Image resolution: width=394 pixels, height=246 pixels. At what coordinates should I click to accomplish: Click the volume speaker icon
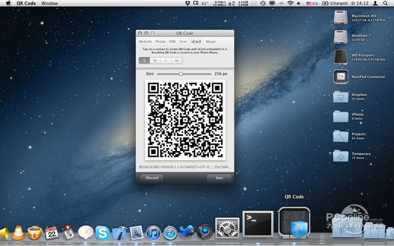click(299, 3)
